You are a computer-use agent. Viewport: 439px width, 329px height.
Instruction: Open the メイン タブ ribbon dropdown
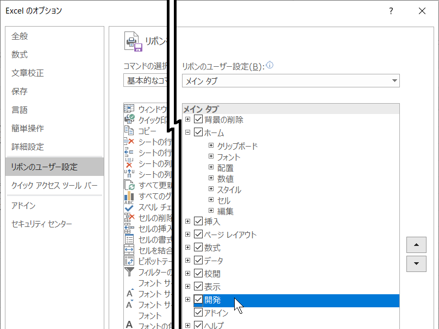(291, 80)
